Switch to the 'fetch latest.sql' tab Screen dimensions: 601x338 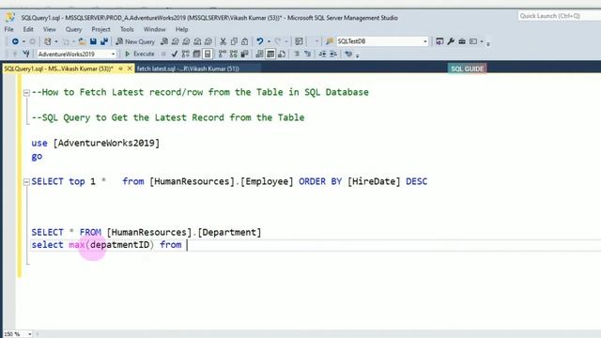(x=188, y=69)
